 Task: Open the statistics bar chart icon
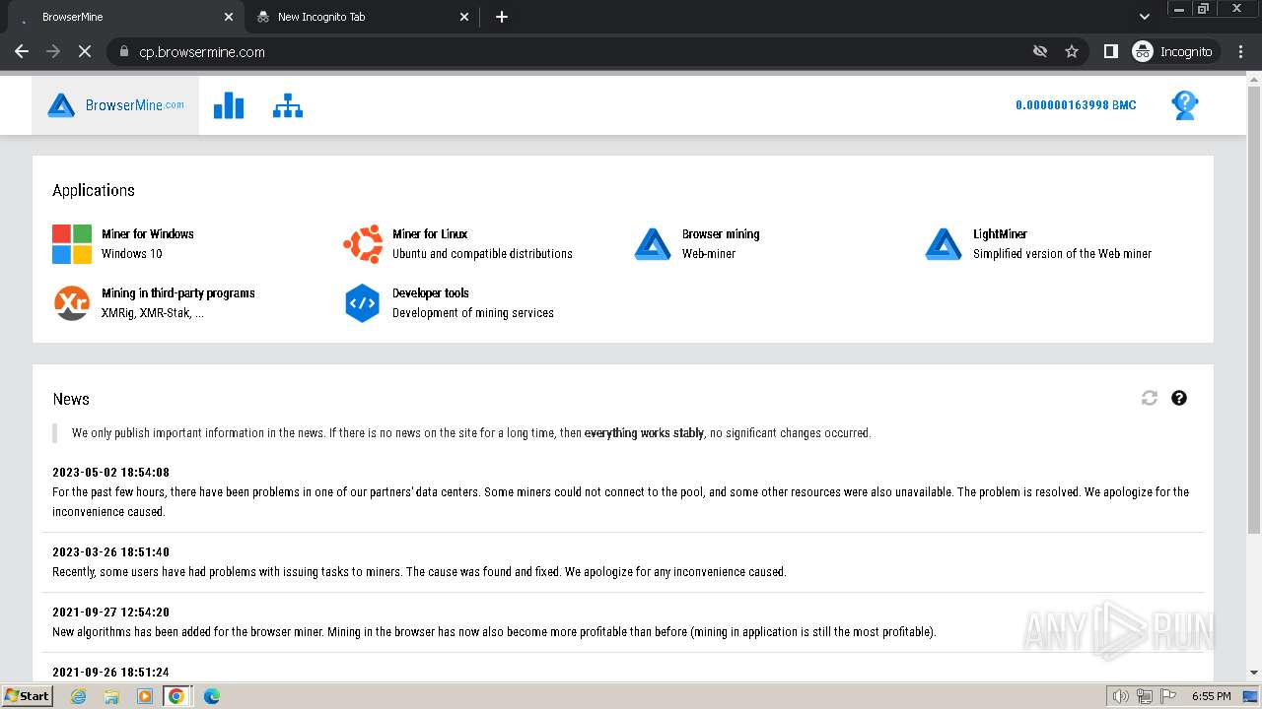click(229, 105)
